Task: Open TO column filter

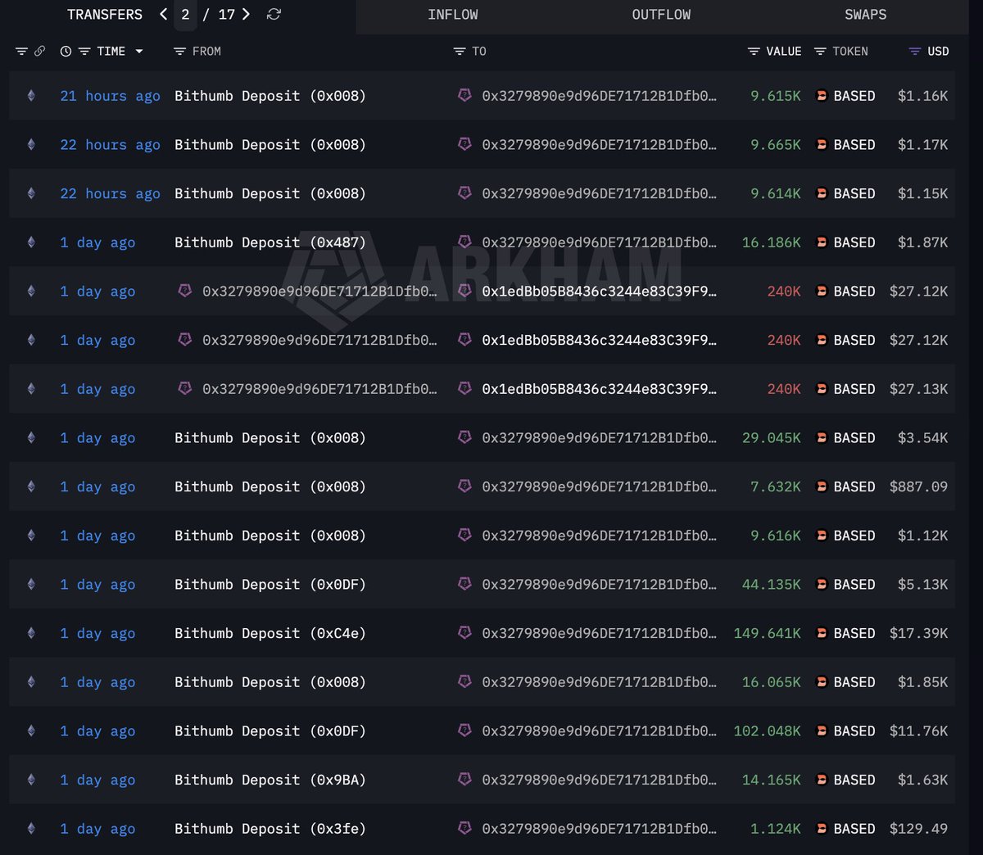Action: 459,51
